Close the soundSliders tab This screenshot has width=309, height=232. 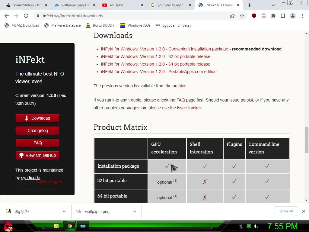46,5
